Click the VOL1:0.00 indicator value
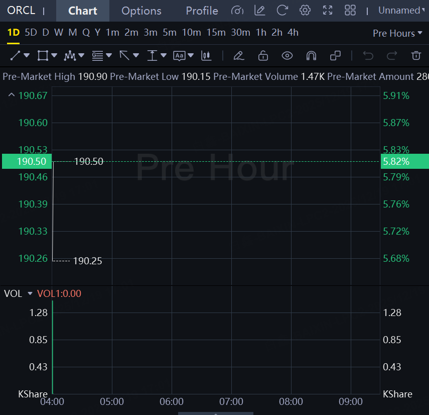 (59, 293)
